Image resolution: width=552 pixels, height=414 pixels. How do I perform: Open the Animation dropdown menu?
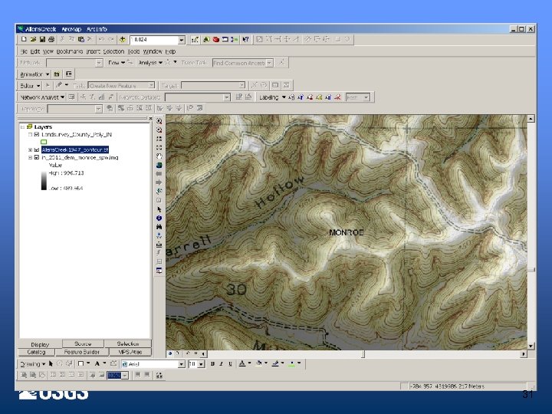tap(34, 74)
